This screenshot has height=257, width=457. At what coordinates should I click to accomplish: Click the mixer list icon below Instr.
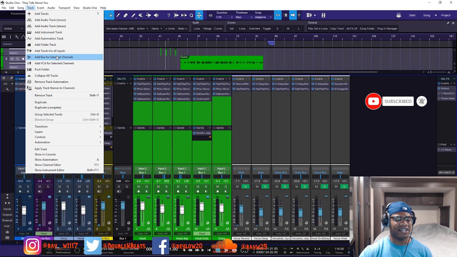(7, 237)
